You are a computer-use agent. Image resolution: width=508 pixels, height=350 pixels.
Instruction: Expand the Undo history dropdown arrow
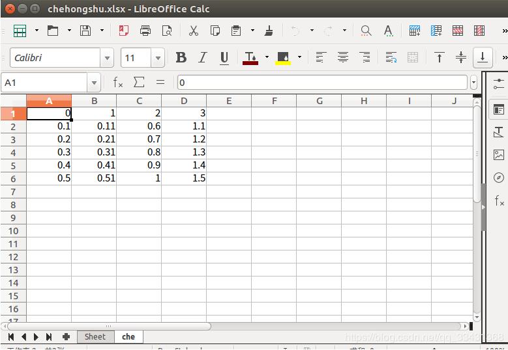(x=312, y=31)
